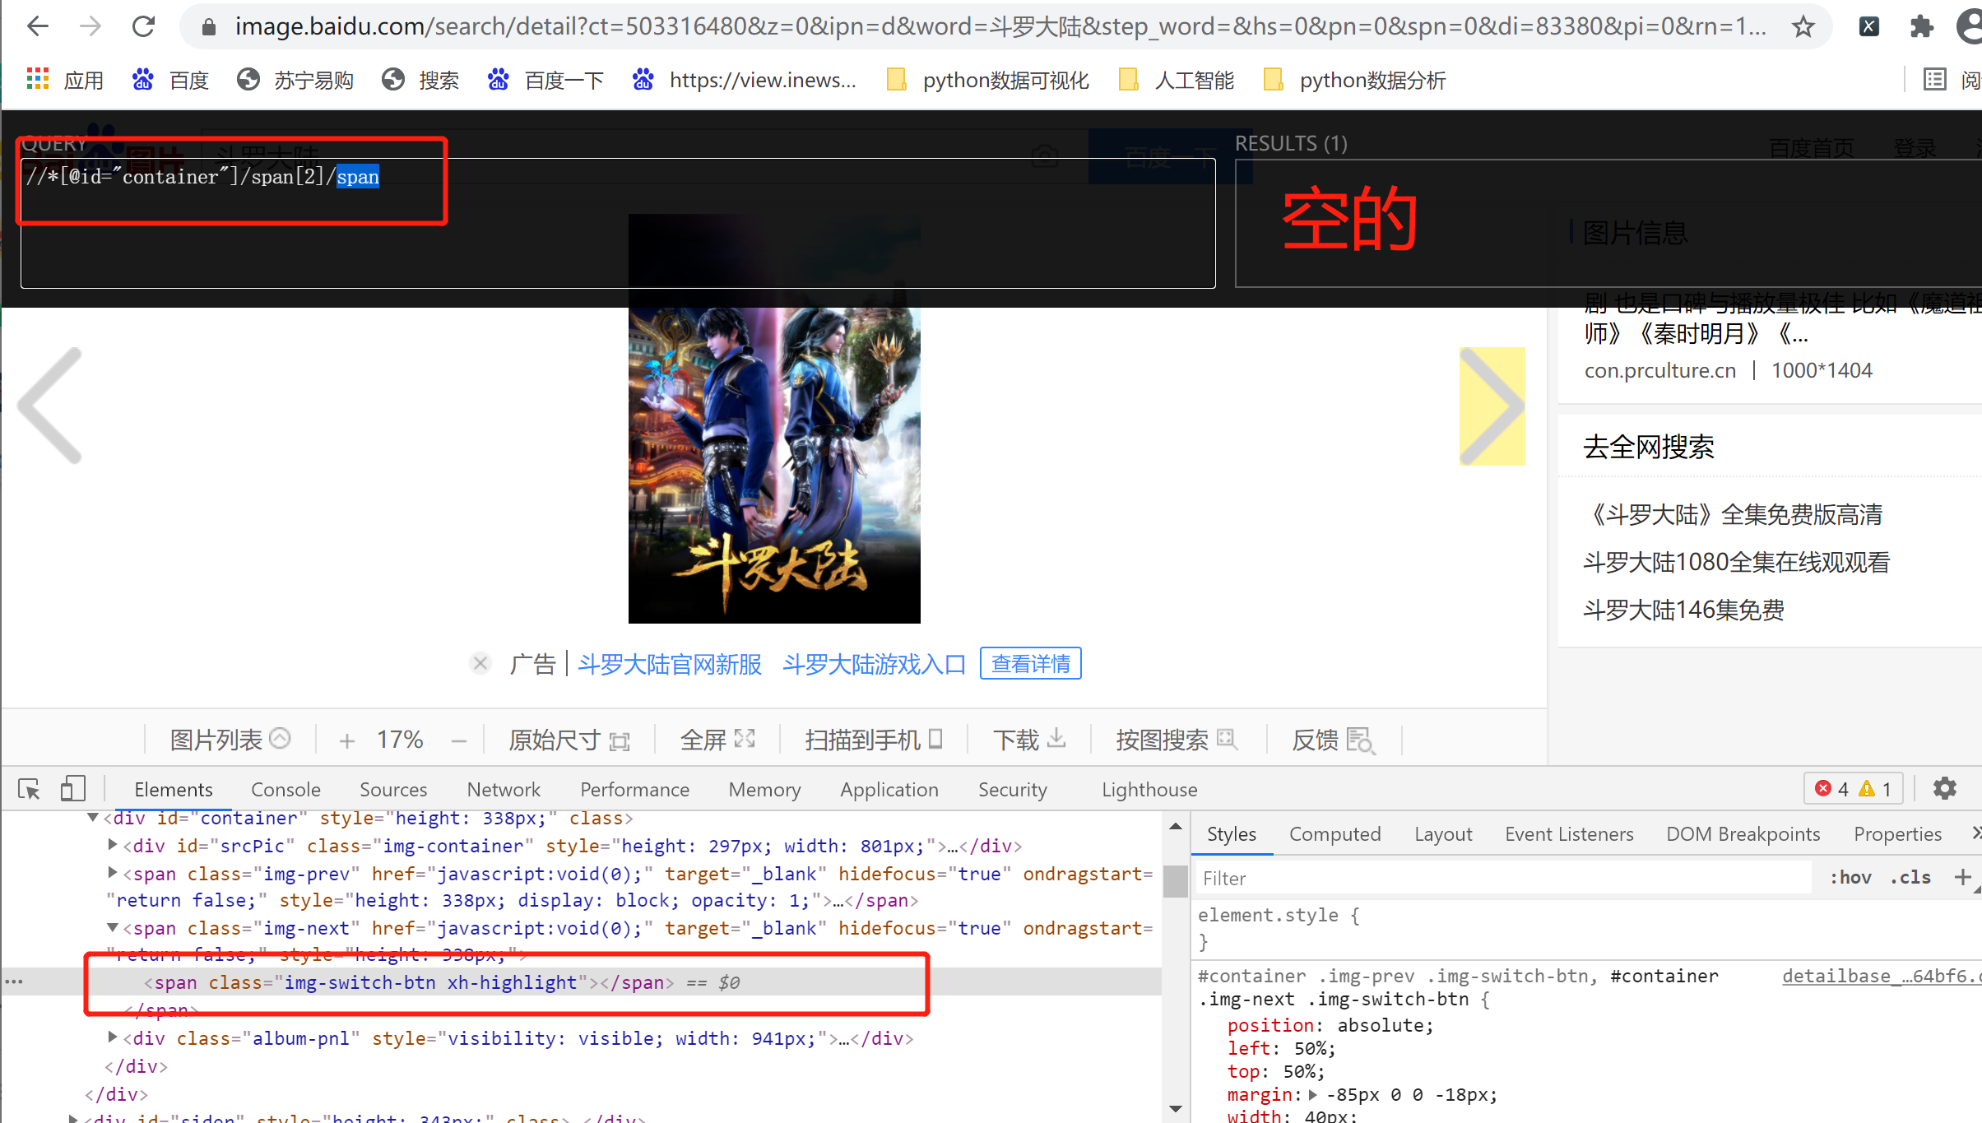Open python数据分析 bookmark folder
Screen dimensions: 1982x1123
pos(1354,80)
